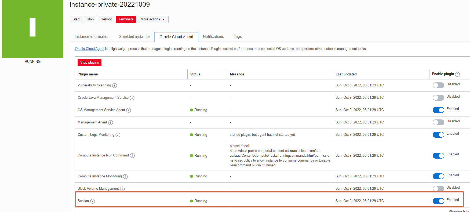Click 'started plugin, but agent has not started yet' message
470x212 pixels.
click(x=262, y=135)
